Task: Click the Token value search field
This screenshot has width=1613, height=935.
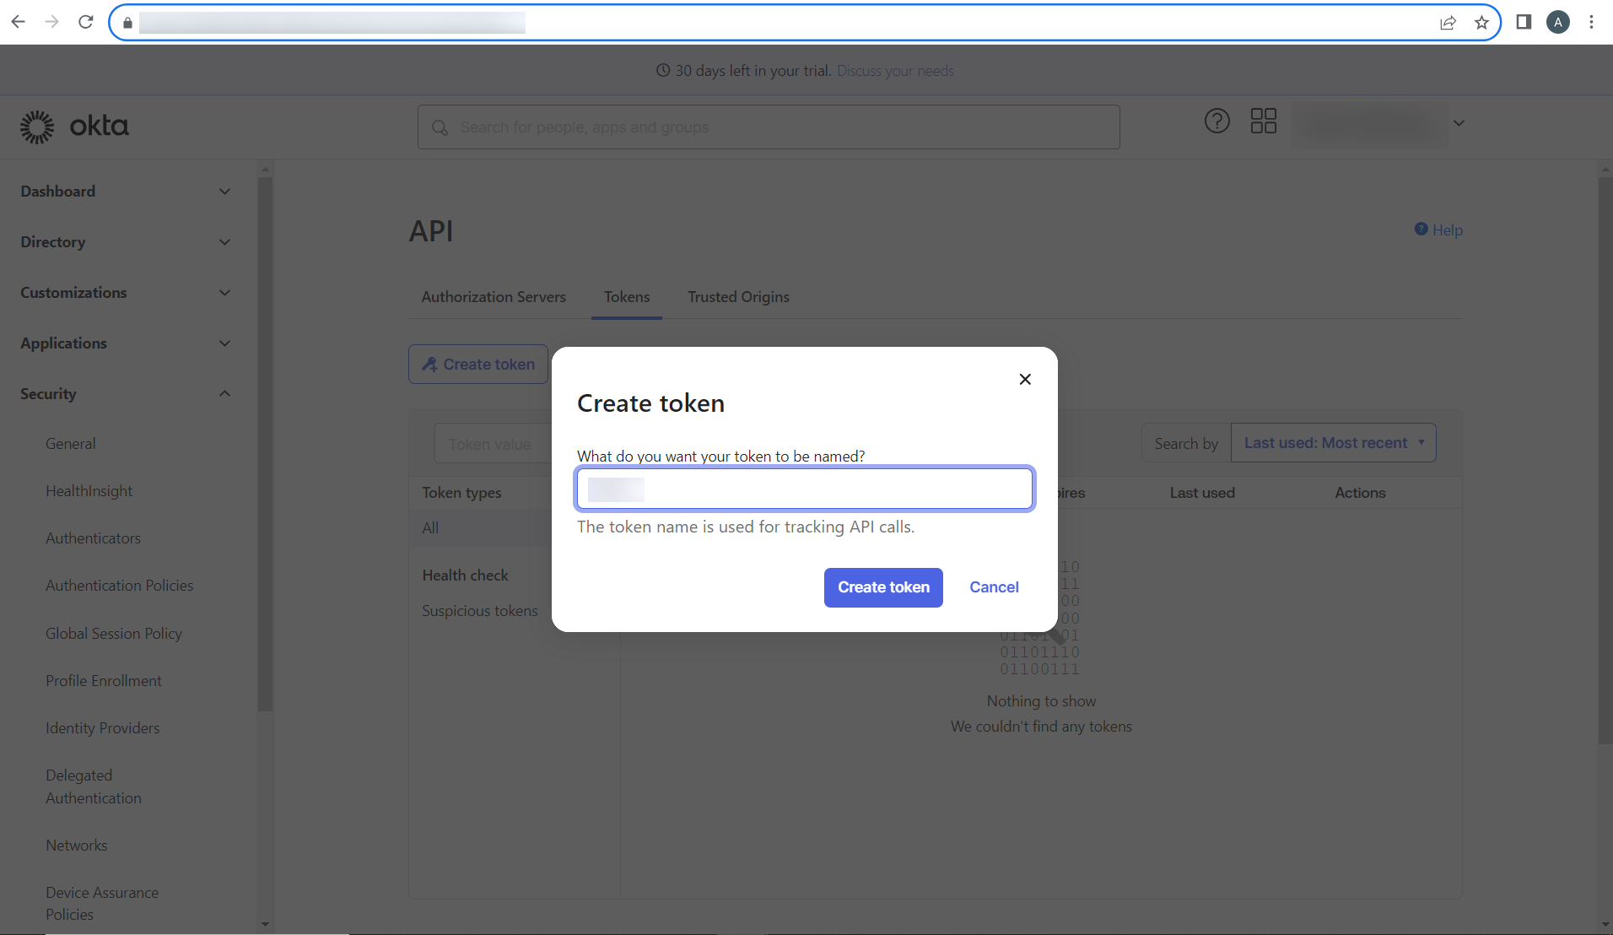Action: (x=494, y=444)
